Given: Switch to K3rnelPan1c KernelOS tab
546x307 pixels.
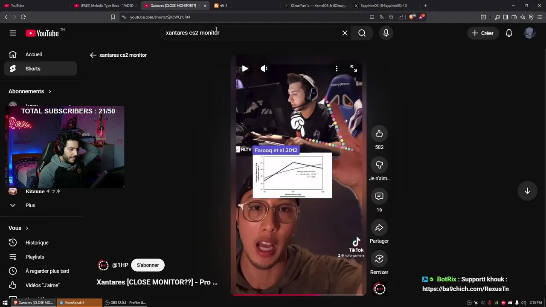Looking at the screenshot, I should click(x=317, y=6).
